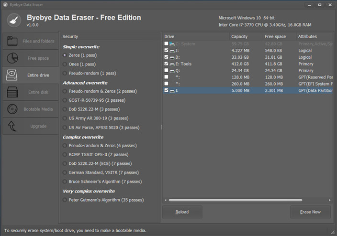
Task: Click the Entire drive disk icon
Action: (x=12, y=75)
